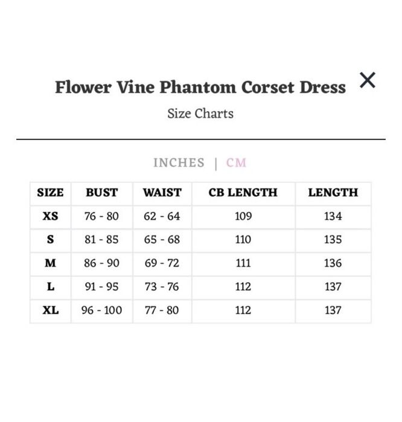
Task: Select the L size row label
Action: pyautogui.click(x=50, y=287)
